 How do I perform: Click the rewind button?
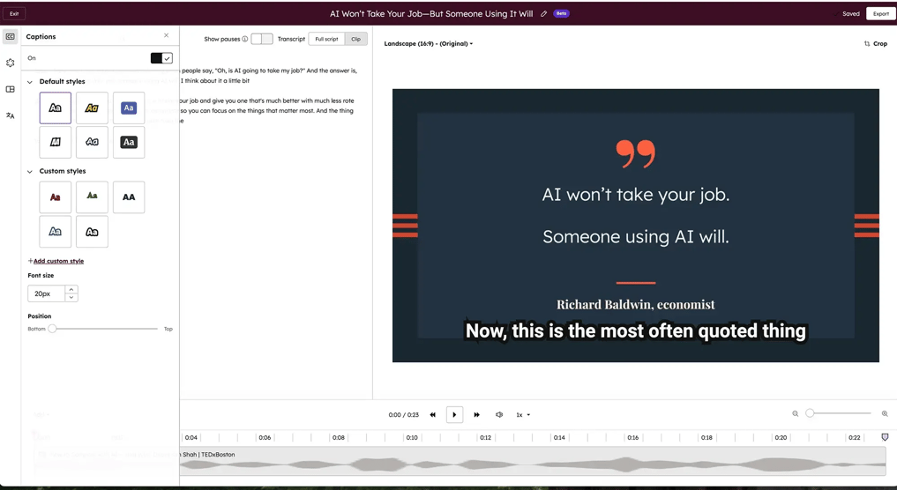[433, 414]
